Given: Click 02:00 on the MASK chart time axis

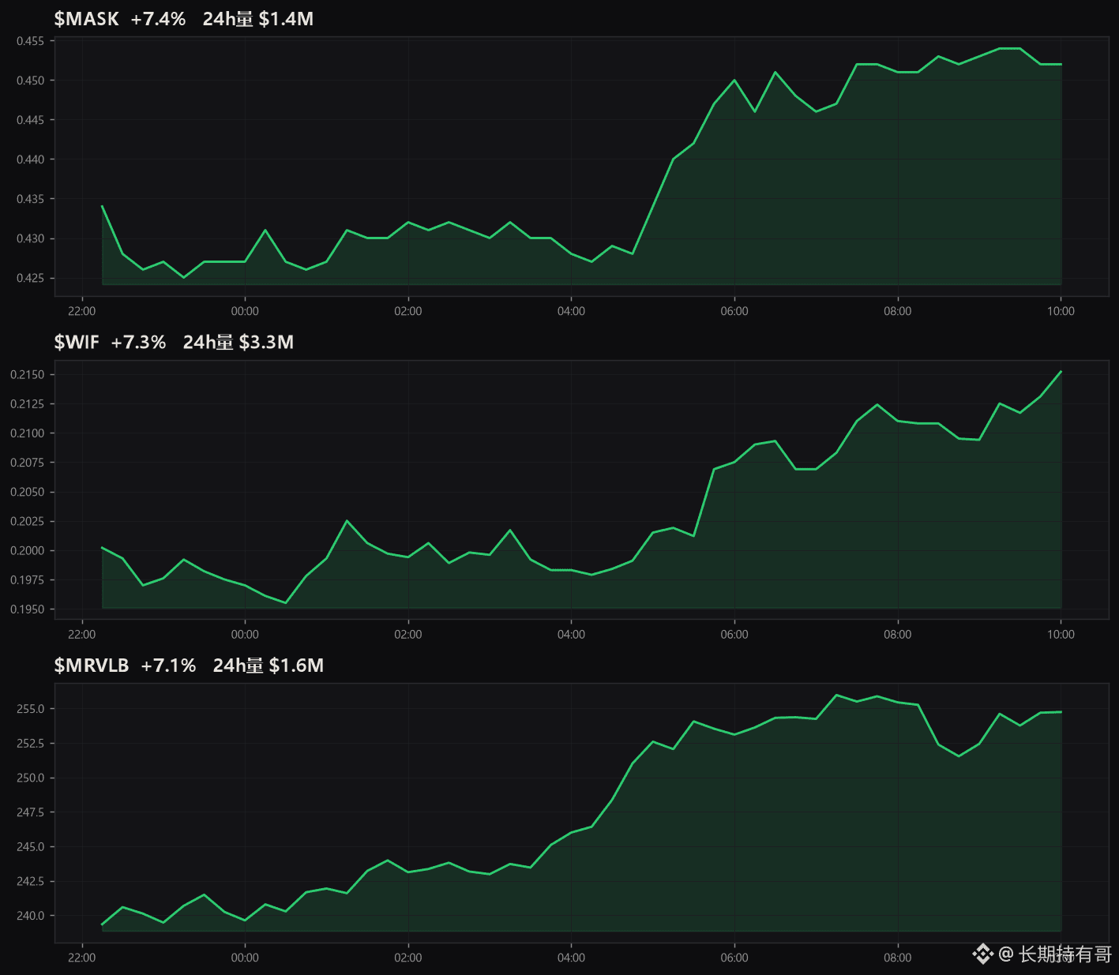Looking at the screenshot, I should [x=408, y=311].
